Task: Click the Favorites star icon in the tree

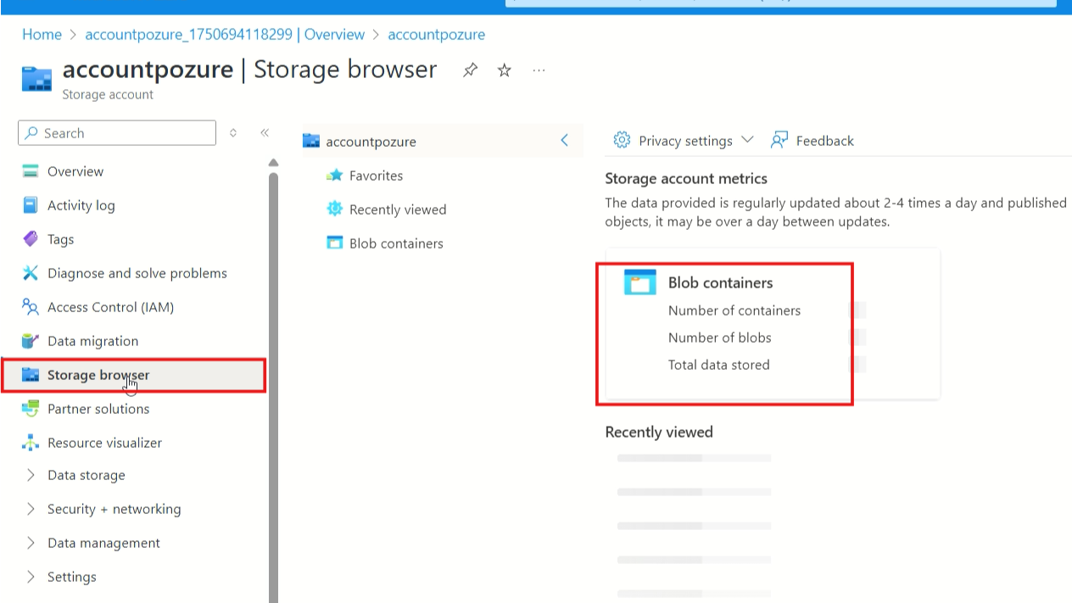Action: [334, 176]
